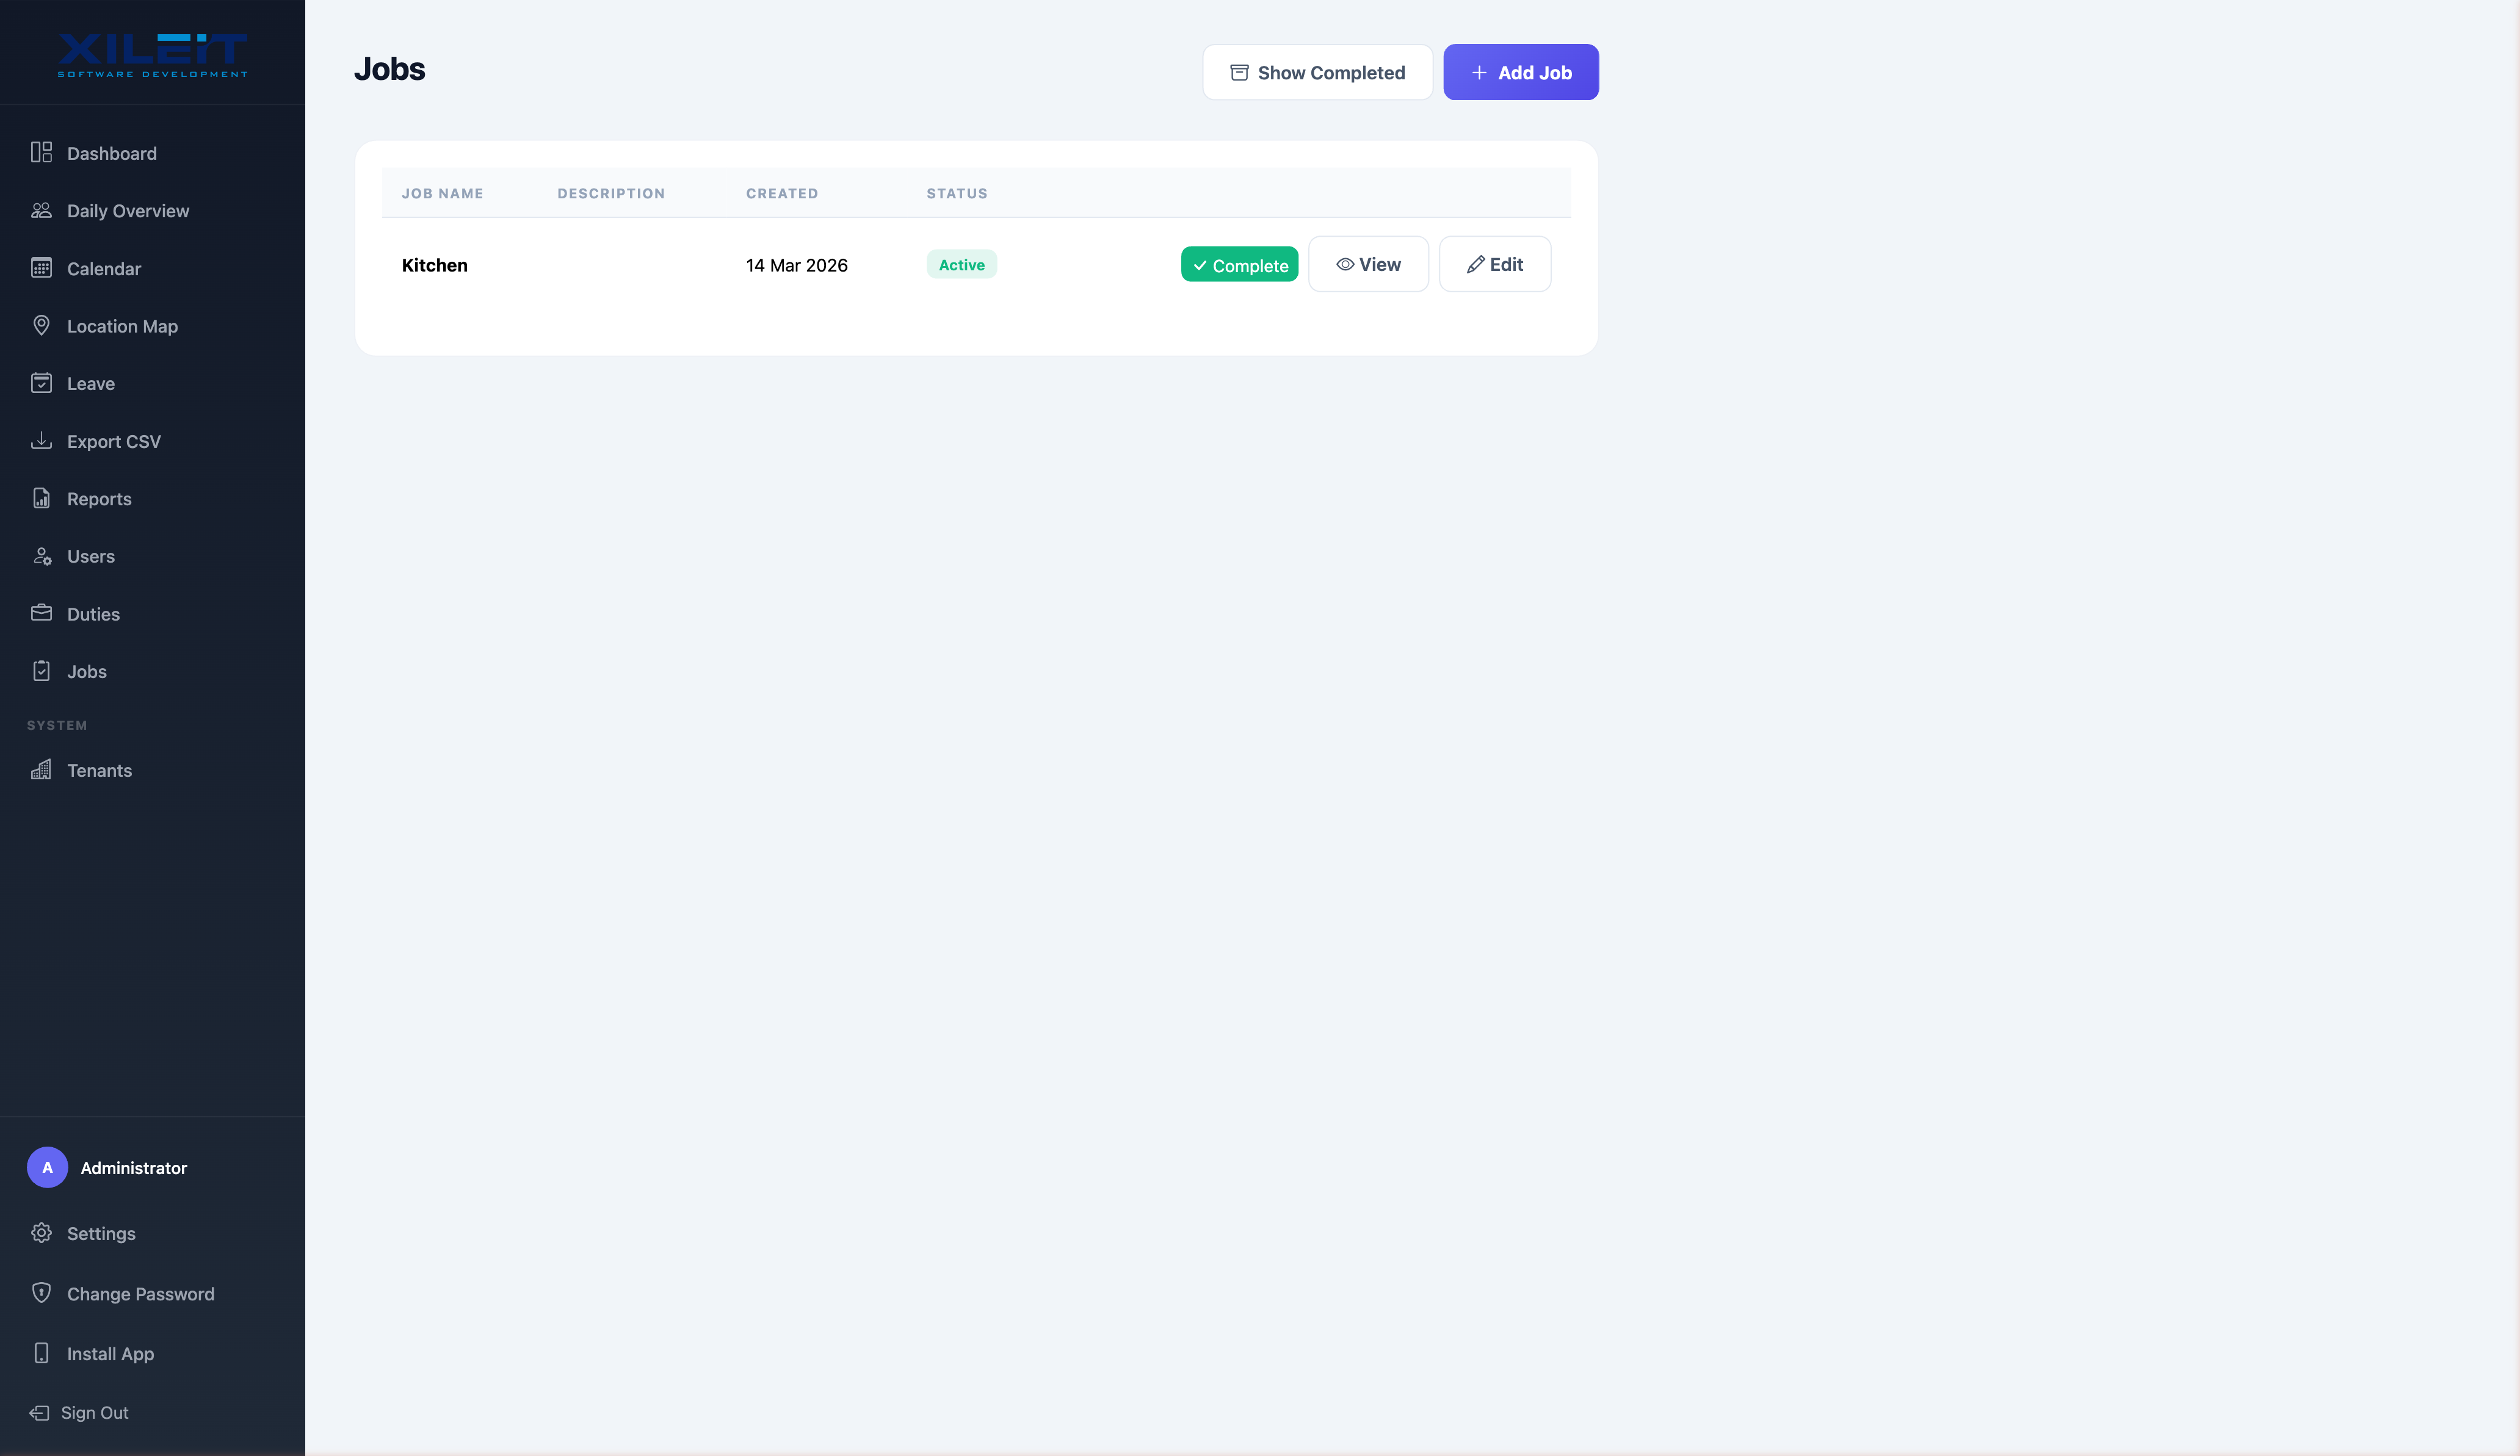Open the Jobs checklist icon

pyautogui.click(x=41, y=671)
